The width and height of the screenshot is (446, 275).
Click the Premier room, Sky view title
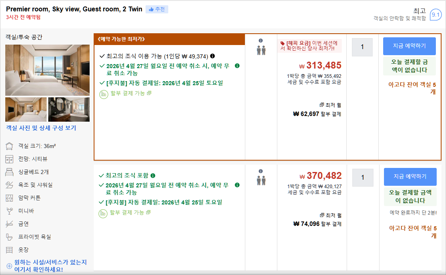74,9
